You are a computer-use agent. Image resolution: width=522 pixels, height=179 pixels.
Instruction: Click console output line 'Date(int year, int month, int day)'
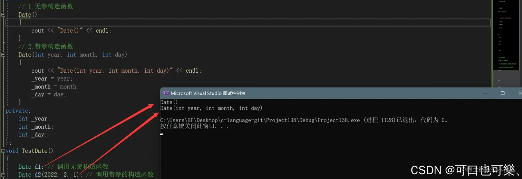(x=211, y=108)
